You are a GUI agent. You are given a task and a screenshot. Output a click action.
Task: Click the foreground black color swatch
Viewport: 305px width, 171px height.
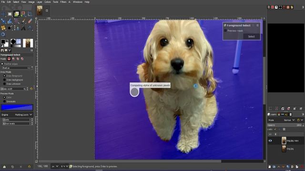[3, 42]
